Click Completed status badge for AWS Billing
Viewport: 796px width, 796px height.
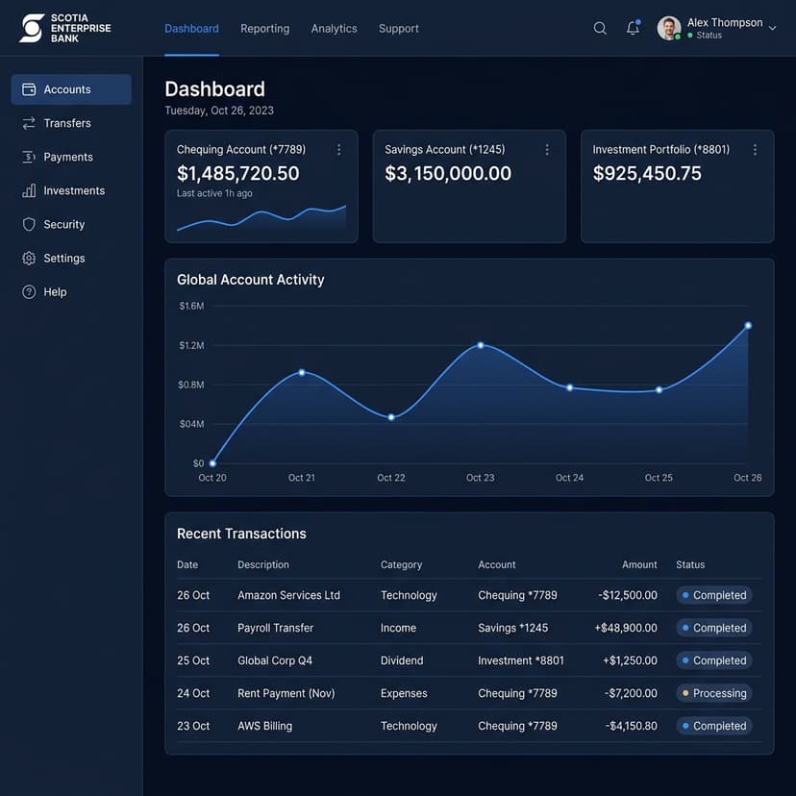[714, 726]
